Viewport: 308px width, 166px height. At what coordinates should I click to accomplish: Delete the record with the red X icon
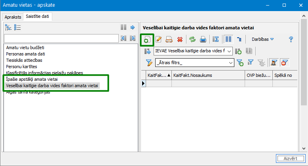pyautogui.click(x=180, y=39)
